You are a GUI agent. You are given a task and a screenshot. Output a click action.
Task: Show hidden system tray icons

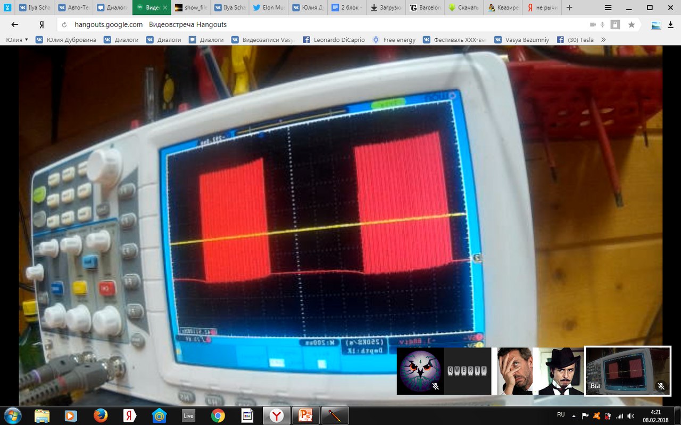tap(574, 415)
